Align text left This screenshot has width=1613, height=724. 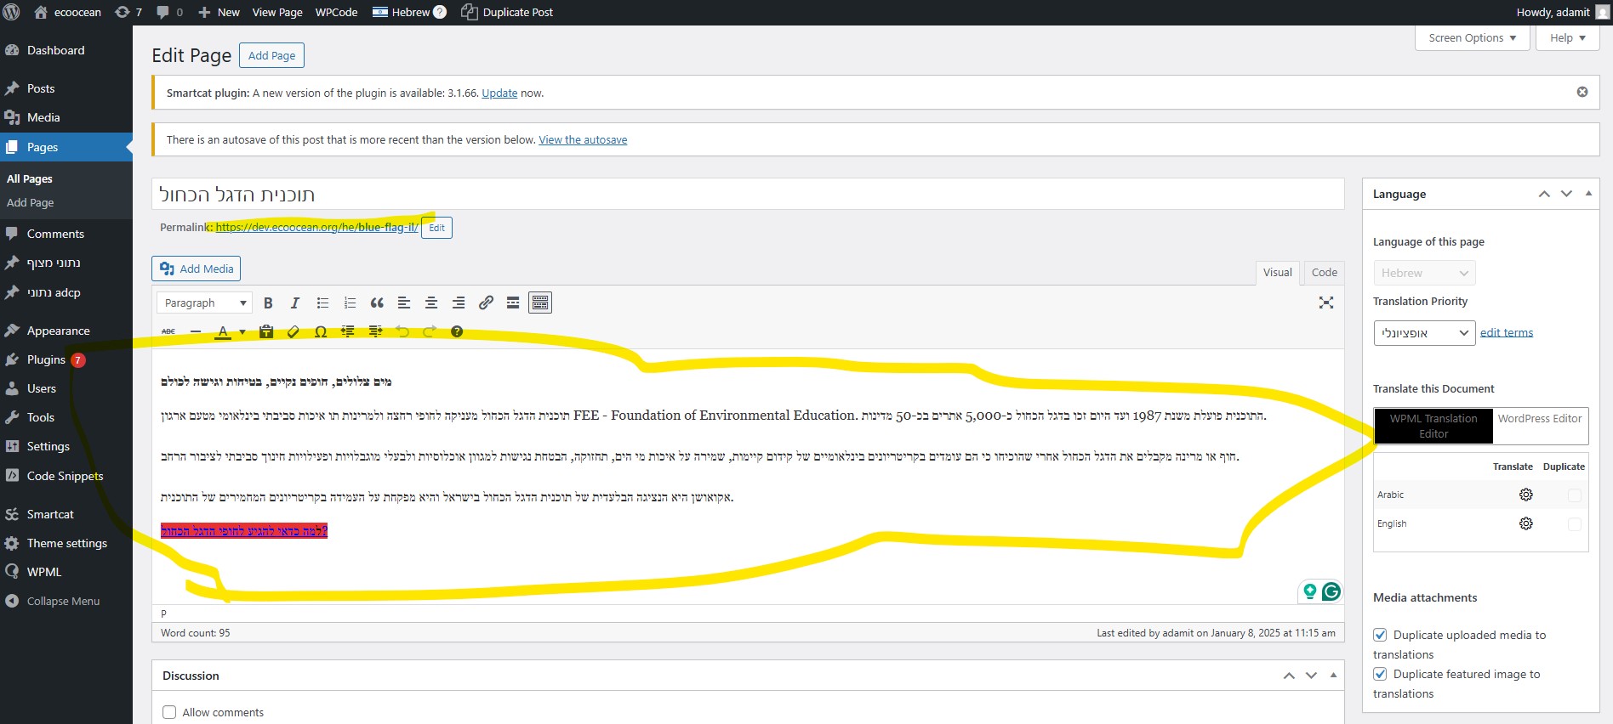coord(404,303)
